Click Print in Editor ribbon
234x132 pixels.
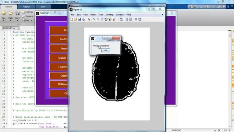coord(26,20)
